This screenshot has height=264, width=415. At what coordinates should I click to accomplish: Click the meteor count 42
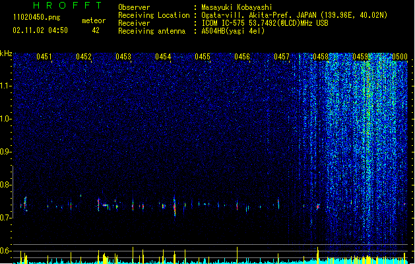point(96,30)
